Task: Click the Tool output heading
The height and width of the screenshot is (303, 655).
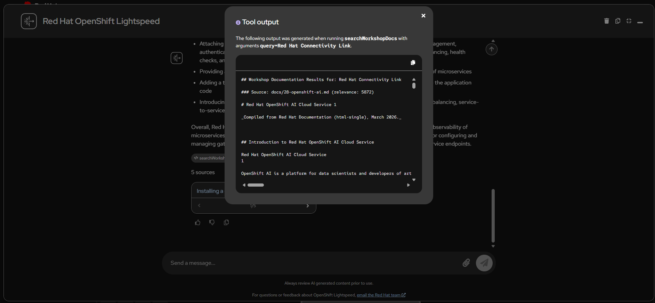Action: tap(260, 22)
